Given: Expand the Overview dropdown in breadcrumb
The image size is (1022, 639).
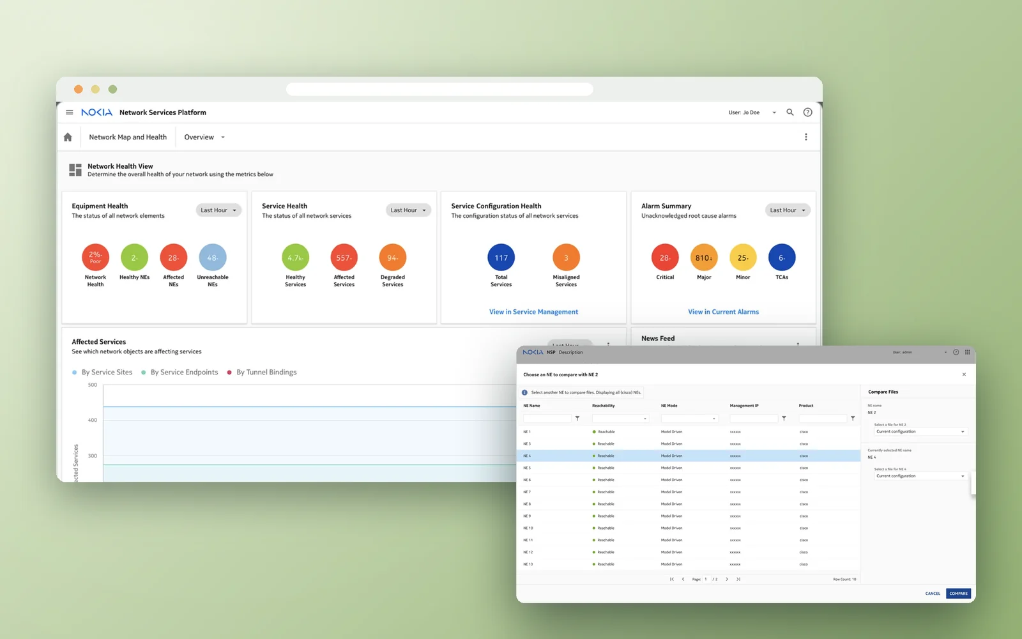Looking at the screenshot, I should [204, 137].
